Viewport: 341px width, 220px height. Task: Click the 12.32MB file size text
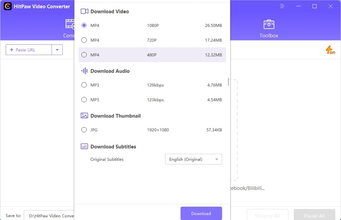[x=213, y=55]
